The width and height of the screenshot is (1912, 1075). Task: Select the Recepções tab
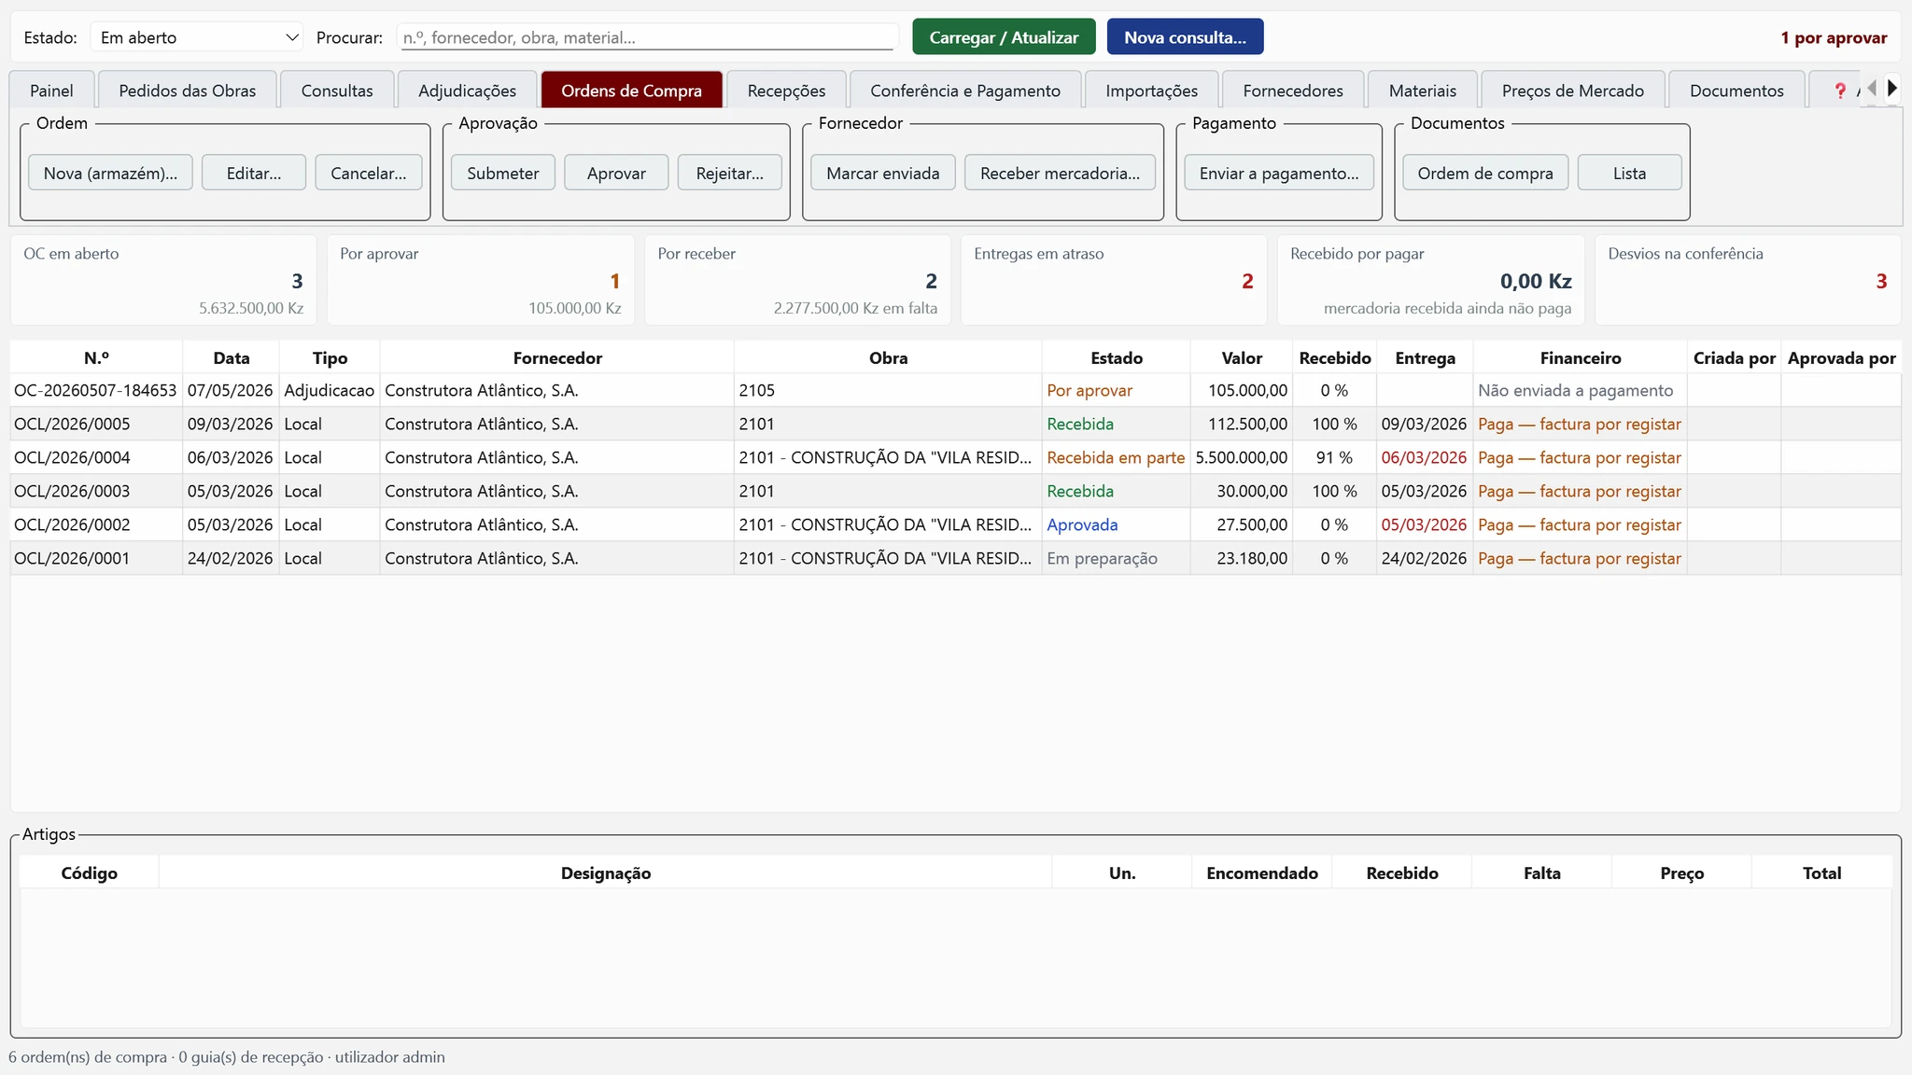(786, 91)
